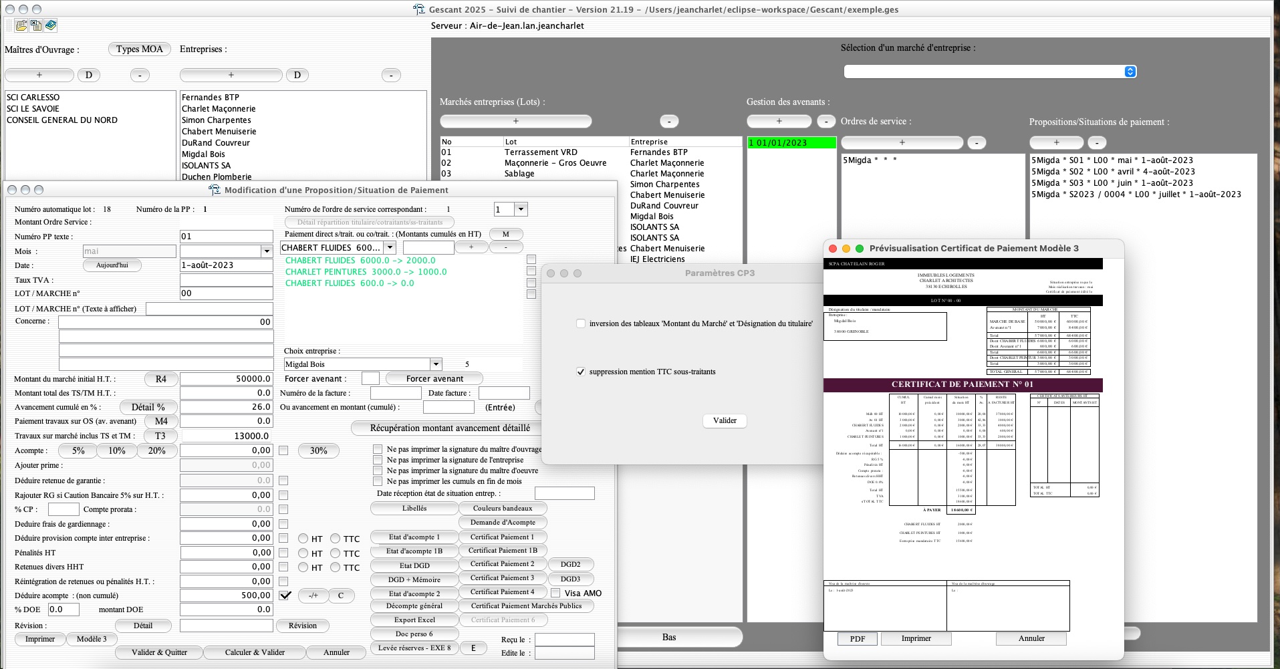Click the green CHABERT PEINTURES 3000.0 line
Image resolution: width=1280 pixels, height=669 pixels.
[366, 272]
